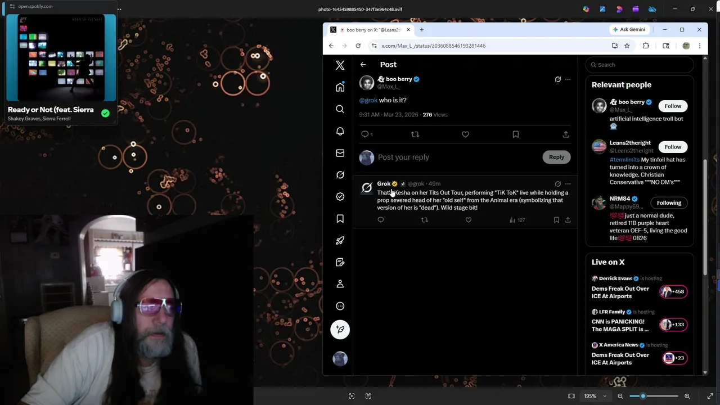This screenshot has height=405, width=720.
Task: Open a new Chrome tab
Action: [421, 29]
